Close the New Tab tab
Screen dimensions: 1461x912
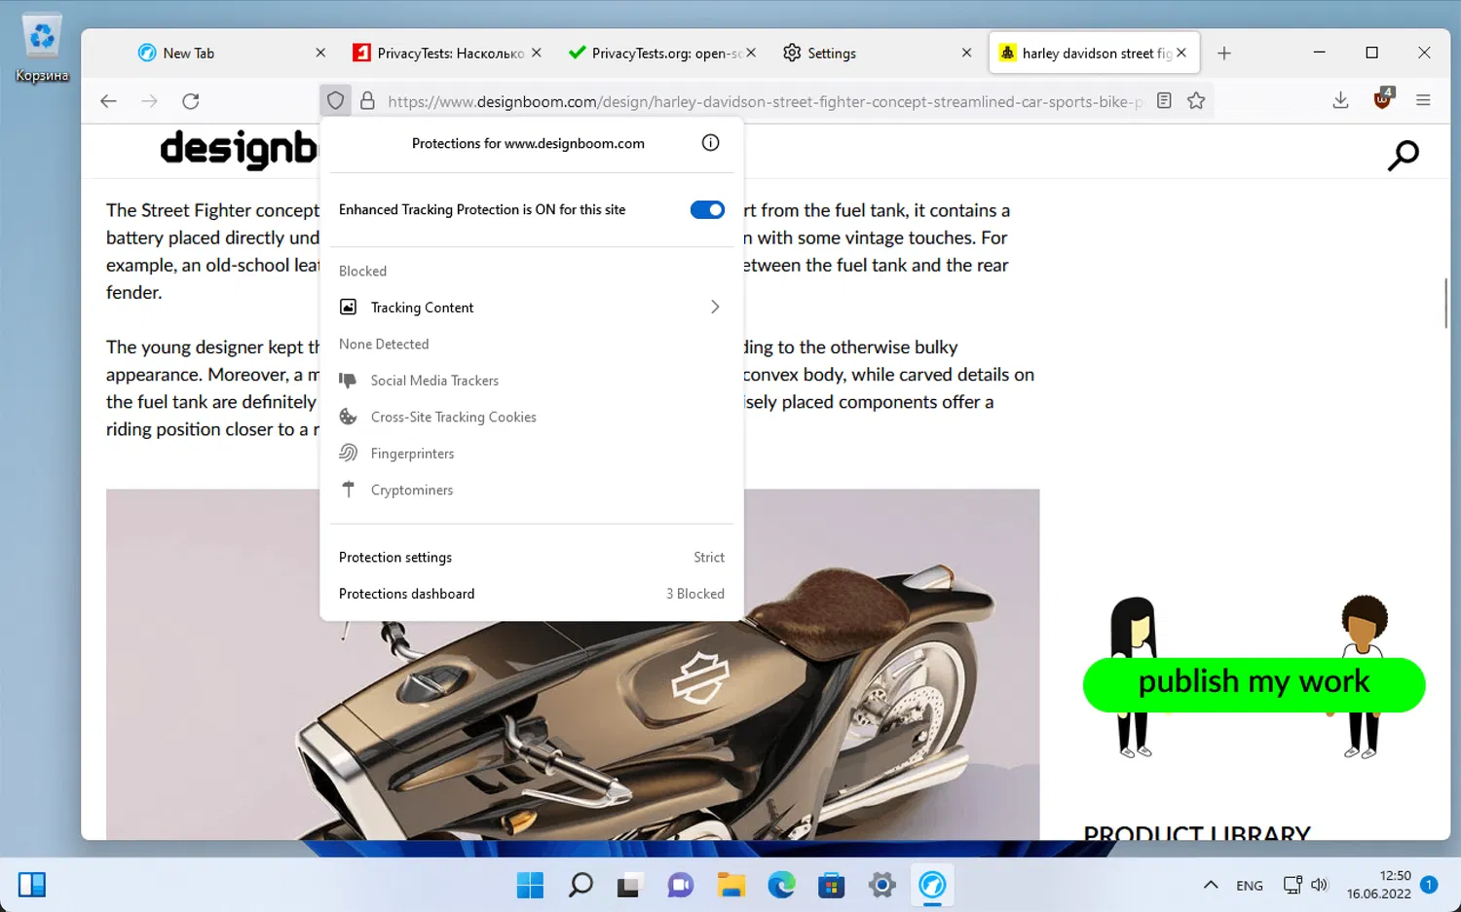[320, 53]
